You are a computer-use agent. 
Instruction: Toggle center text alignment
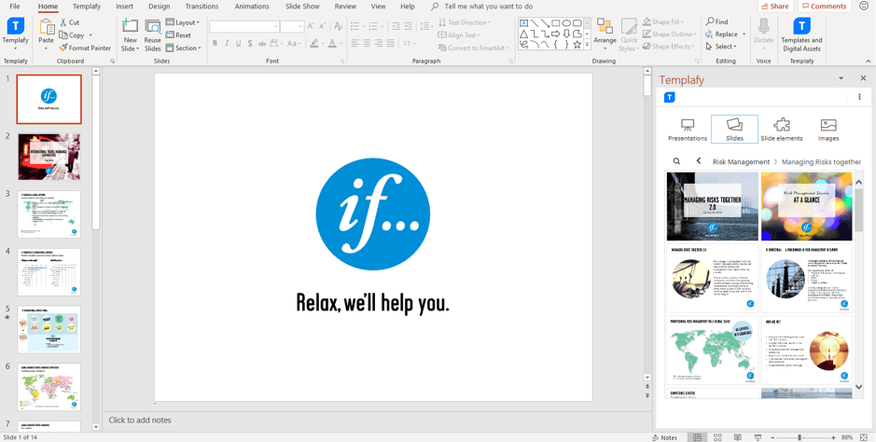click(367, 42)
